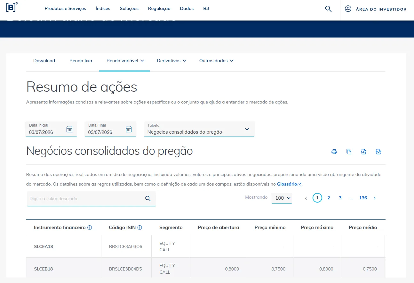Click ISIN code BRSLCE3B04D5
This screenshot has width=414, height=283.
click(125, 269)
